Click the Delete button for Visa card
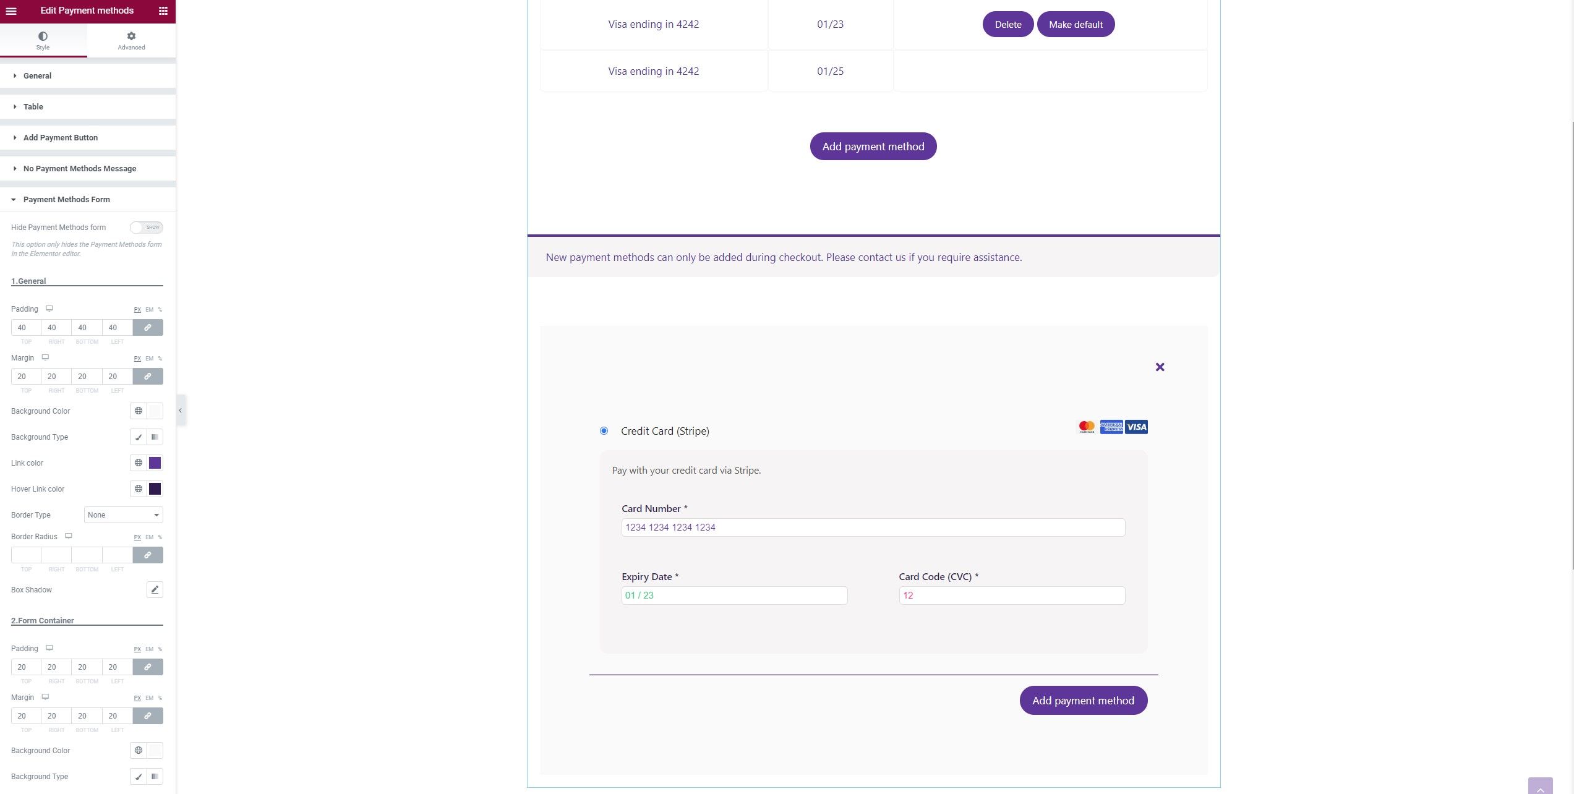Screen dimensions: 1574x794 pos(1007,24)
